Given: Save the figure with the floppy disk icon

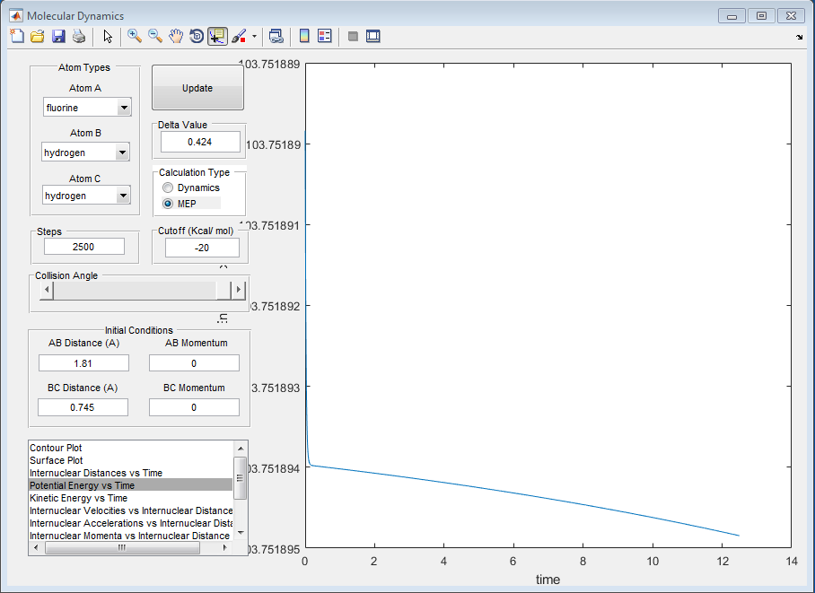Looking at the screenshot, I should pyautogui.click(x=58, y=36).
